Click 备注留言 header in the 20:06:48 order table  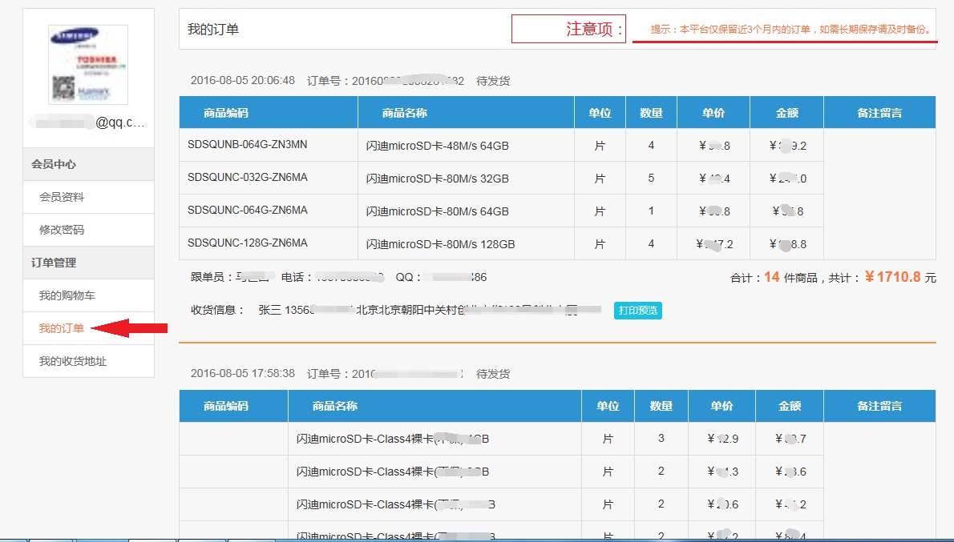(x=879, y=113)
